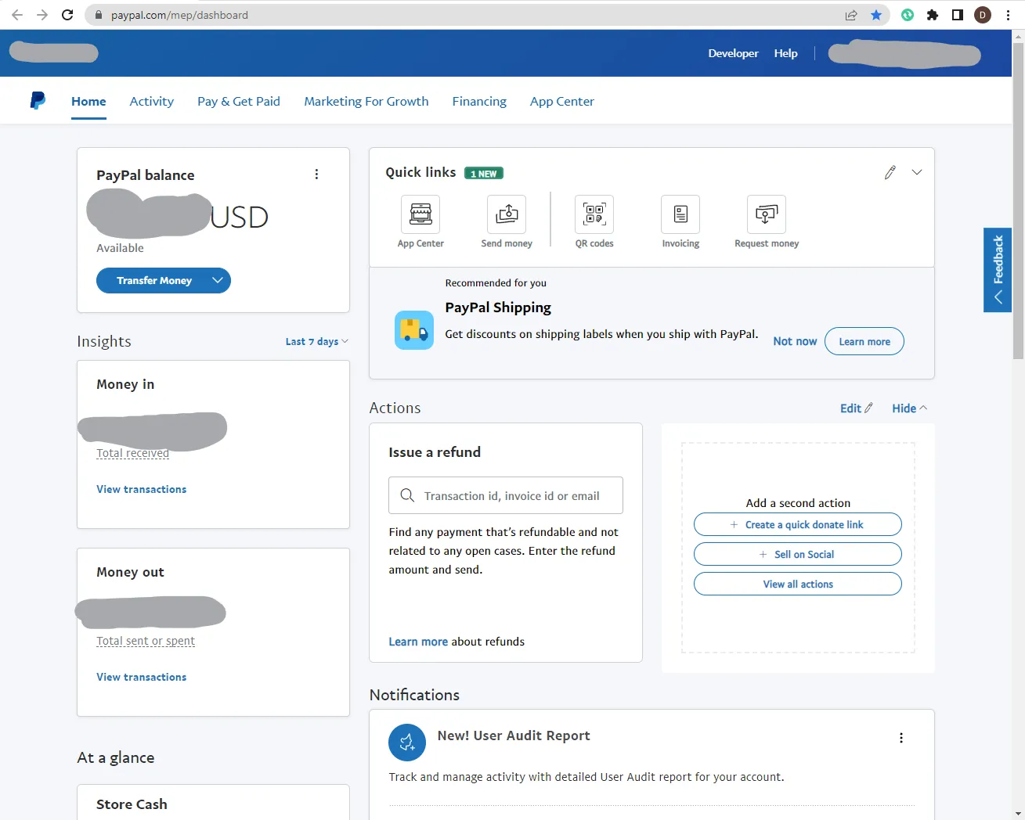Open Marketing For Growth menu
This screenshot has height=820, width=1025.
point(366,101)
